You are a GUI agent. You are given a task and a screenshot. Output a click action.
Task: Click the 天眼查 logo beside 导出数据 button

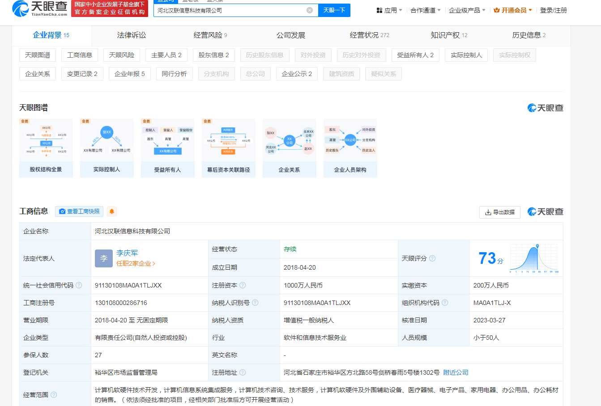pos(546,211)
